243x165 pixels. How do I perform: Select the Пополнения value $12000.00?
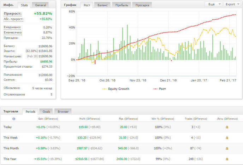point(46,75)
